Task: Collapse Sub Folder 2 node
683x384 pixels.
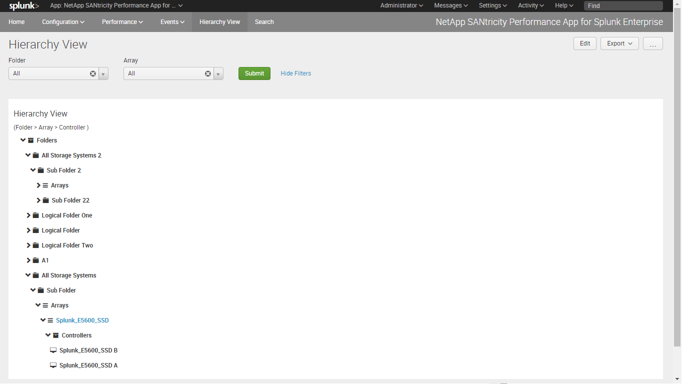Action: [33, 170]
